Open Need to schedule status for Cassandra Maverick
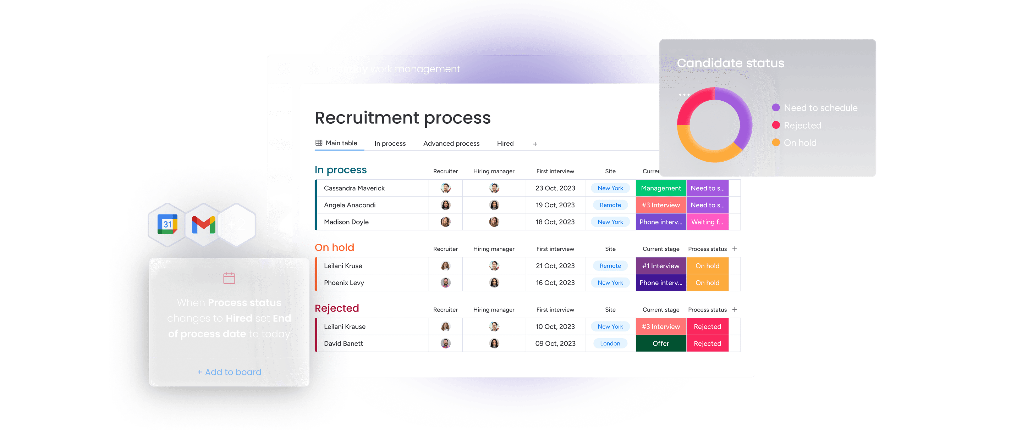 point(707,188)
